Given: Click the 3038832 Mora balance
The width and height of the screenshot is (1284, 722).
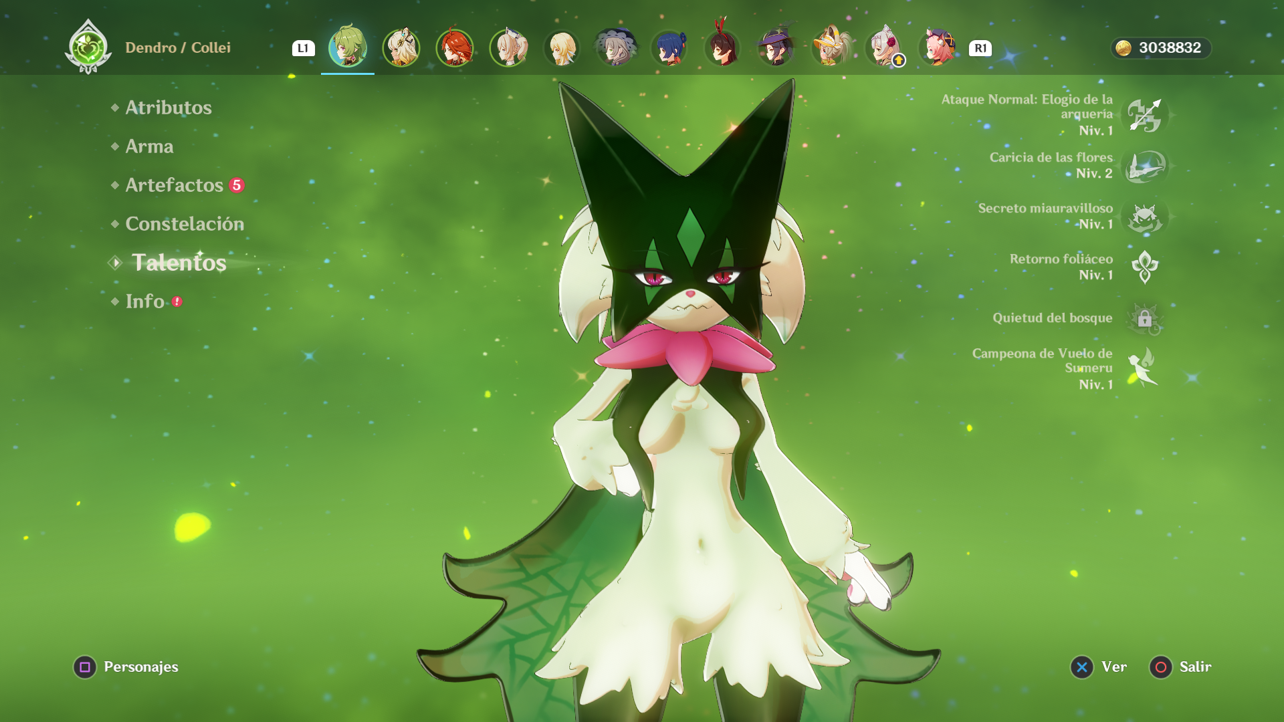Looking at the screenshot, I should pyautogui.click(x=1170, y=48).
